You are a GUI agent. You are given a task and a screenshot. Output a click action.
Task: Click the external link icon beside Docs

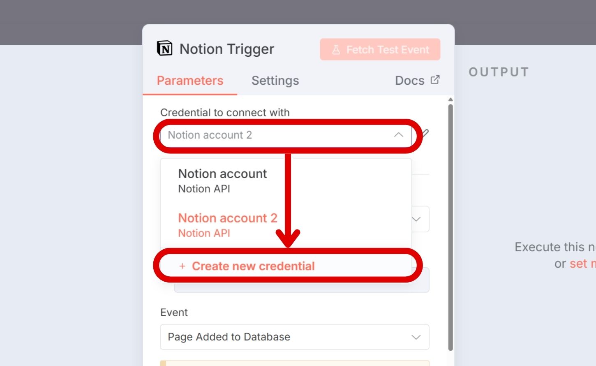click(x=435, y=80)
